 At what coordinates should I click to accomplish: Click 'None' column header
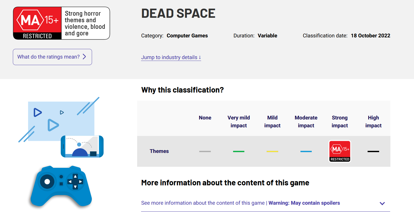click(x=205, y=118)
